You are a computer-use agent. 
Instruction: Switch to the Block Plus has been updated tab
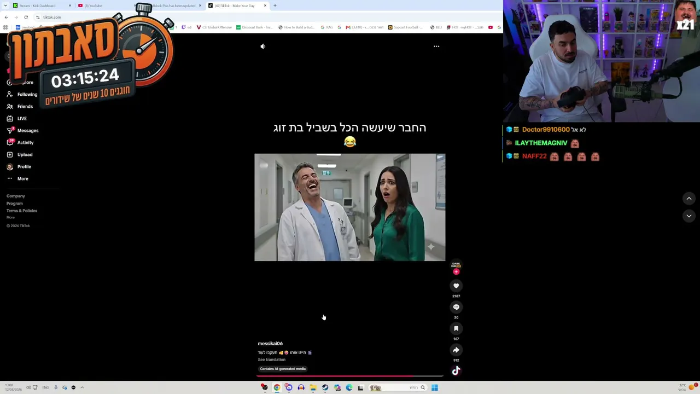(x=174, y=5)
